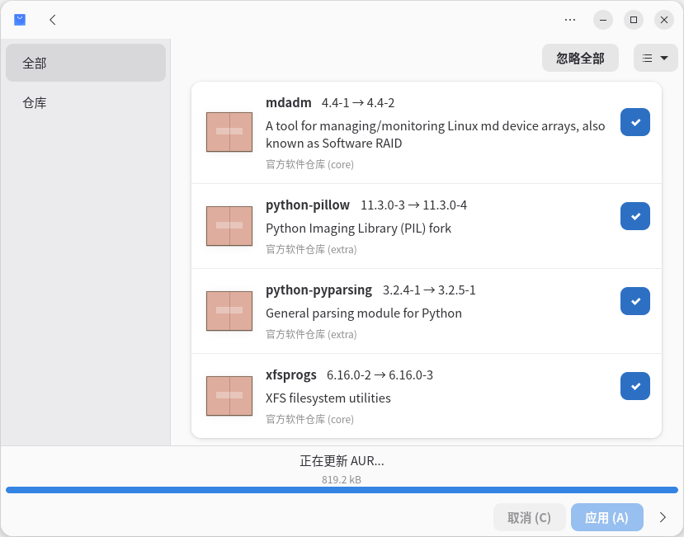The image size is (684, 537).
Task: Click the xfsprogs package icon
Action: click(x=229, y=396)
